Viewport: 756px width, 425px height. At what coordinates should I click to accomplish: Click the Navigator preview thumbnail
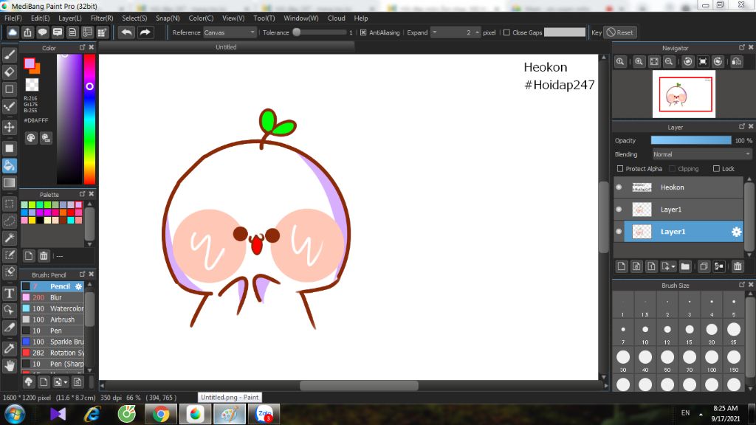pyautogui.click(x=684, y=94)
